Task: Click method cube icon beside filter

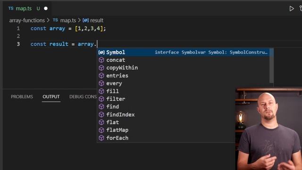Action: (x=101, y=99)
